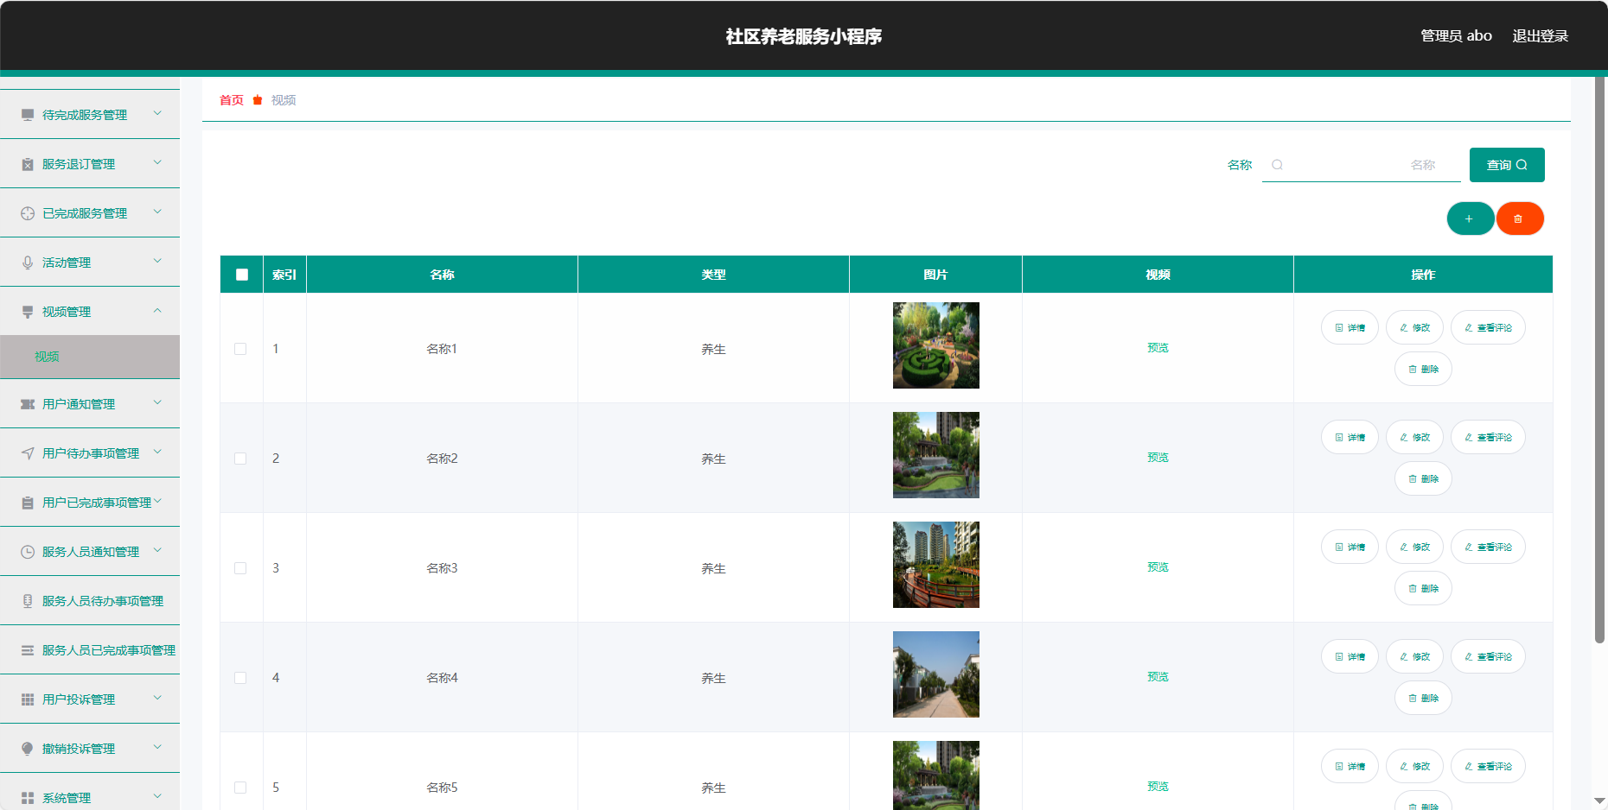Viewport: 1608px width, 810px height.
Task: Click the scrollbar down arrow
Action: pyautogui.click(x=1600, y=801)
